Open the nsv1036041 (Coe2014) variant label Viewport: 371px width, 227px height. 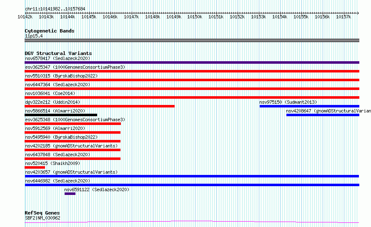pyautogui.click(x=50, y=93)
